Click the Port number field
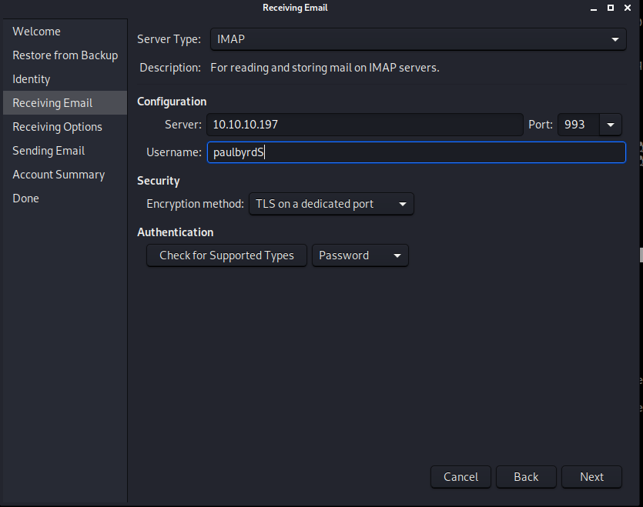 [x=578, y=125]
